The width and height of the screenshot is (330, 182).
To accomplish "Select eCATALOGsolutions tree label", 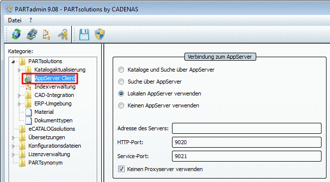I will (51, 129).
